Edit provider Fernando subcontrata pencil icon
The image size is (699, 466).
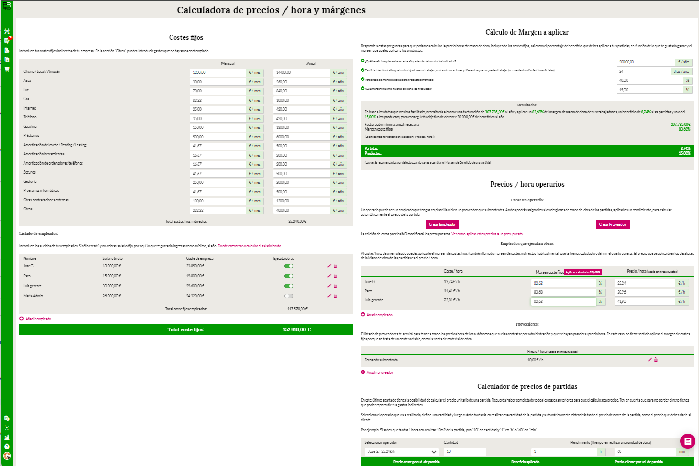(x=650, y=360)
